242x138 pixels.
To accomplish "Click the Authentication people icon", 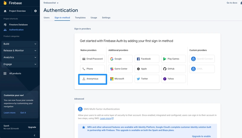I will (5, 30).
